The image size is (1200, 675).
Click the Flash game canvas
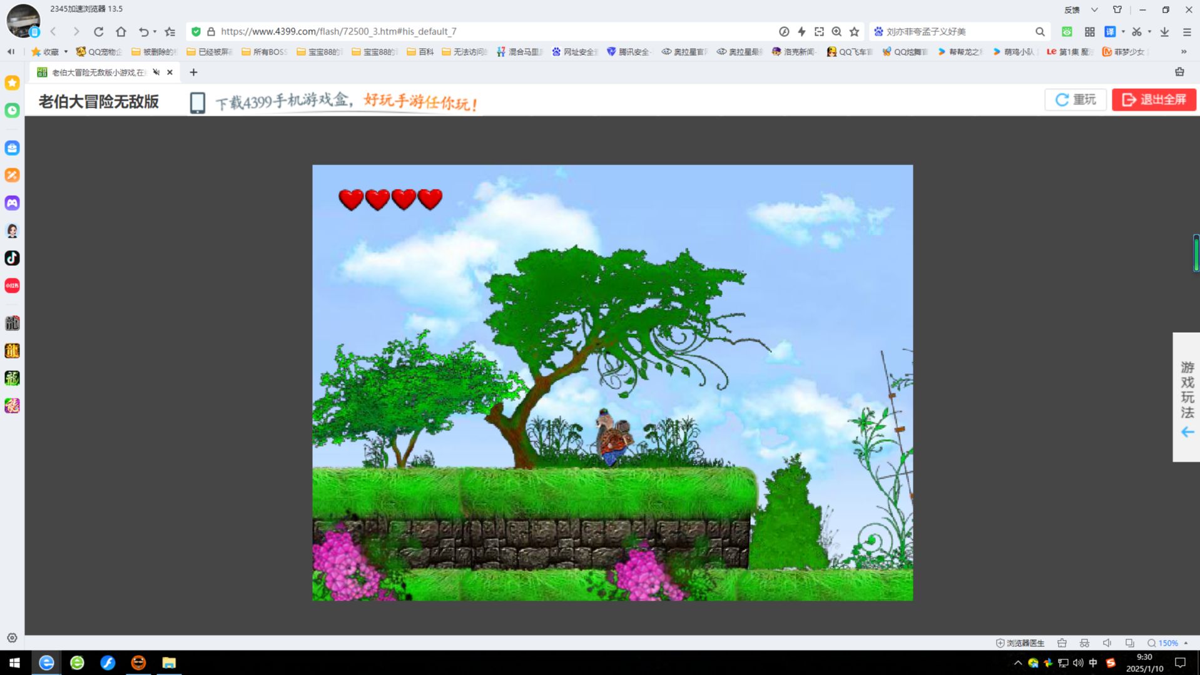[x=613, y=383]
